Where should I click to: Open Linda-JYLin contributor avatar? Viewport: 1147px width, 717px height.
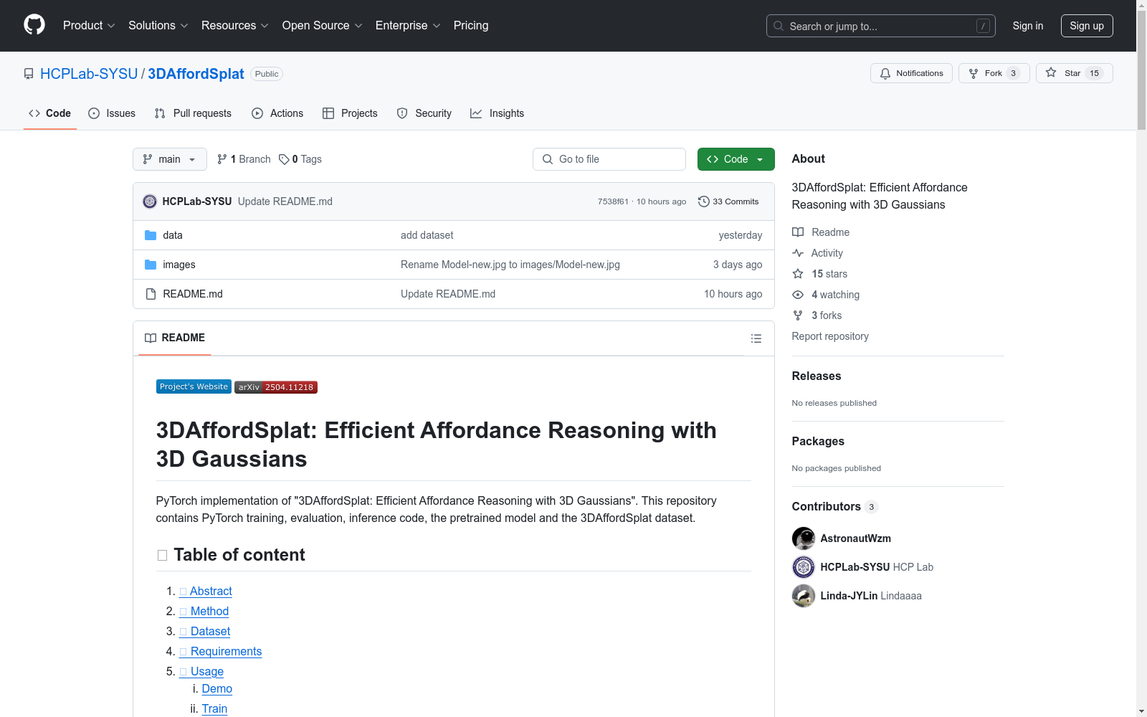coord(804,596)
